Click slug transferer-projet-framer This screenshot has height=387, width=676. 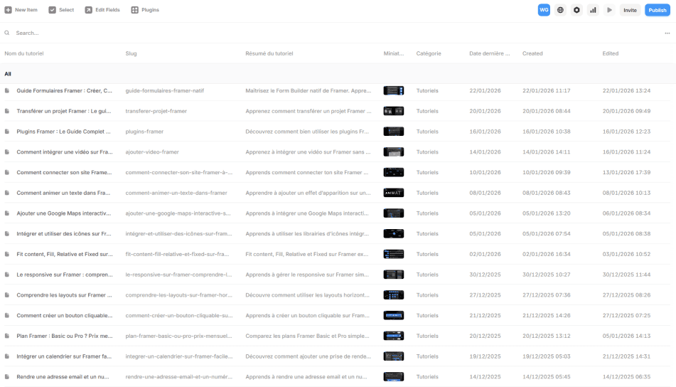point(156,111)
